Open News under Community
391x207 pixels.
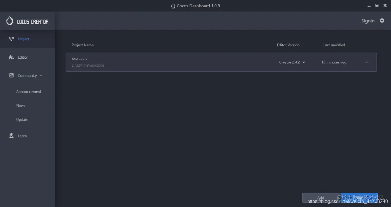tap(21, 106)
